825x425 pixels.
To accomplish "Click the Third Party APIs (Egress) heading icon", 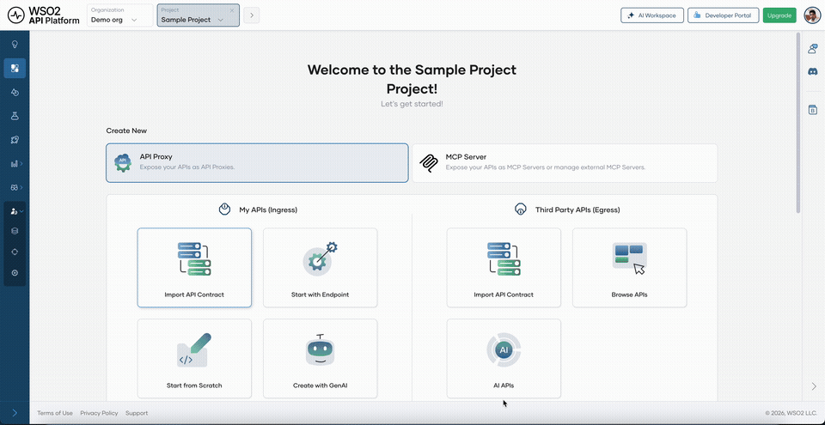I will [x=521, y=209].
